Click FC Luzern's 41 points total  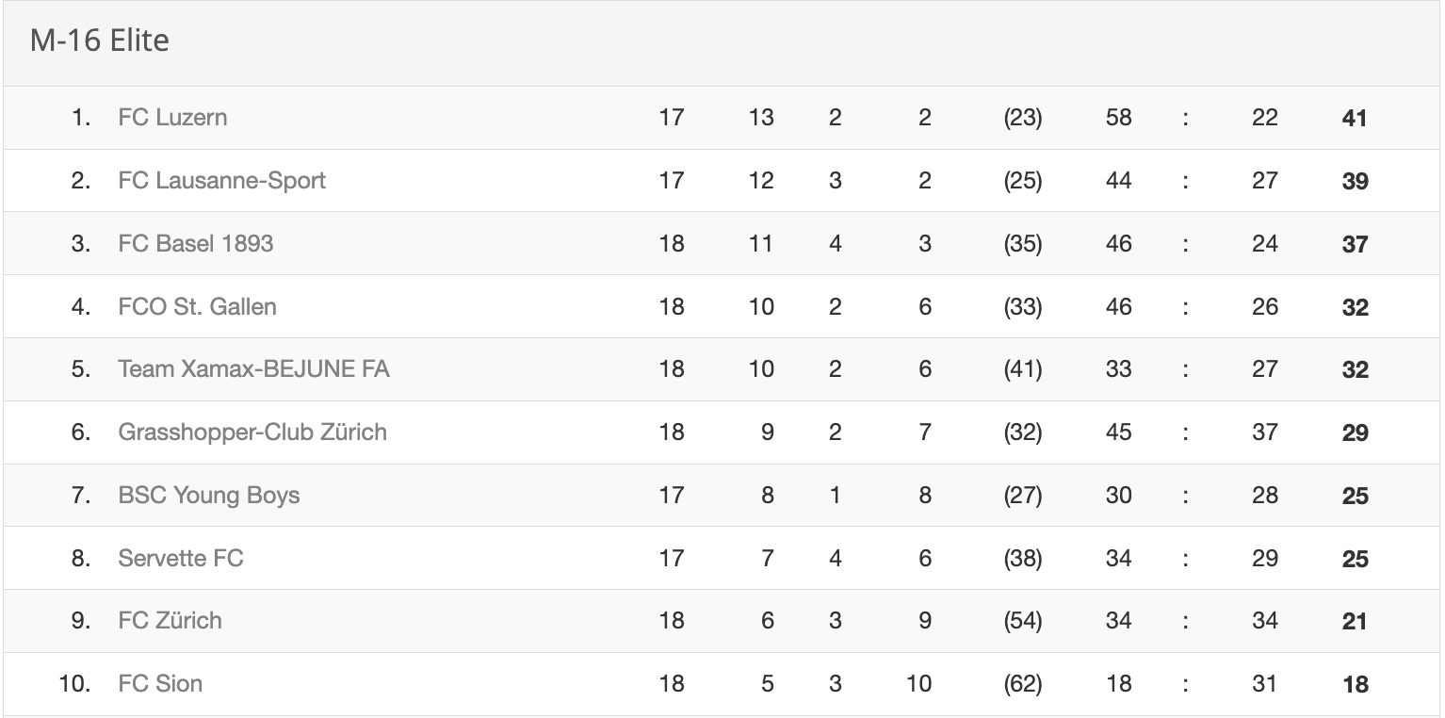(x=1355, y=119)
